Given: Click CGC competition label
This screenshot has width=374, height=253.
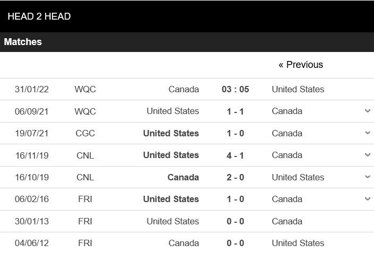Looking at the screenshot, I should click(85, 133).
